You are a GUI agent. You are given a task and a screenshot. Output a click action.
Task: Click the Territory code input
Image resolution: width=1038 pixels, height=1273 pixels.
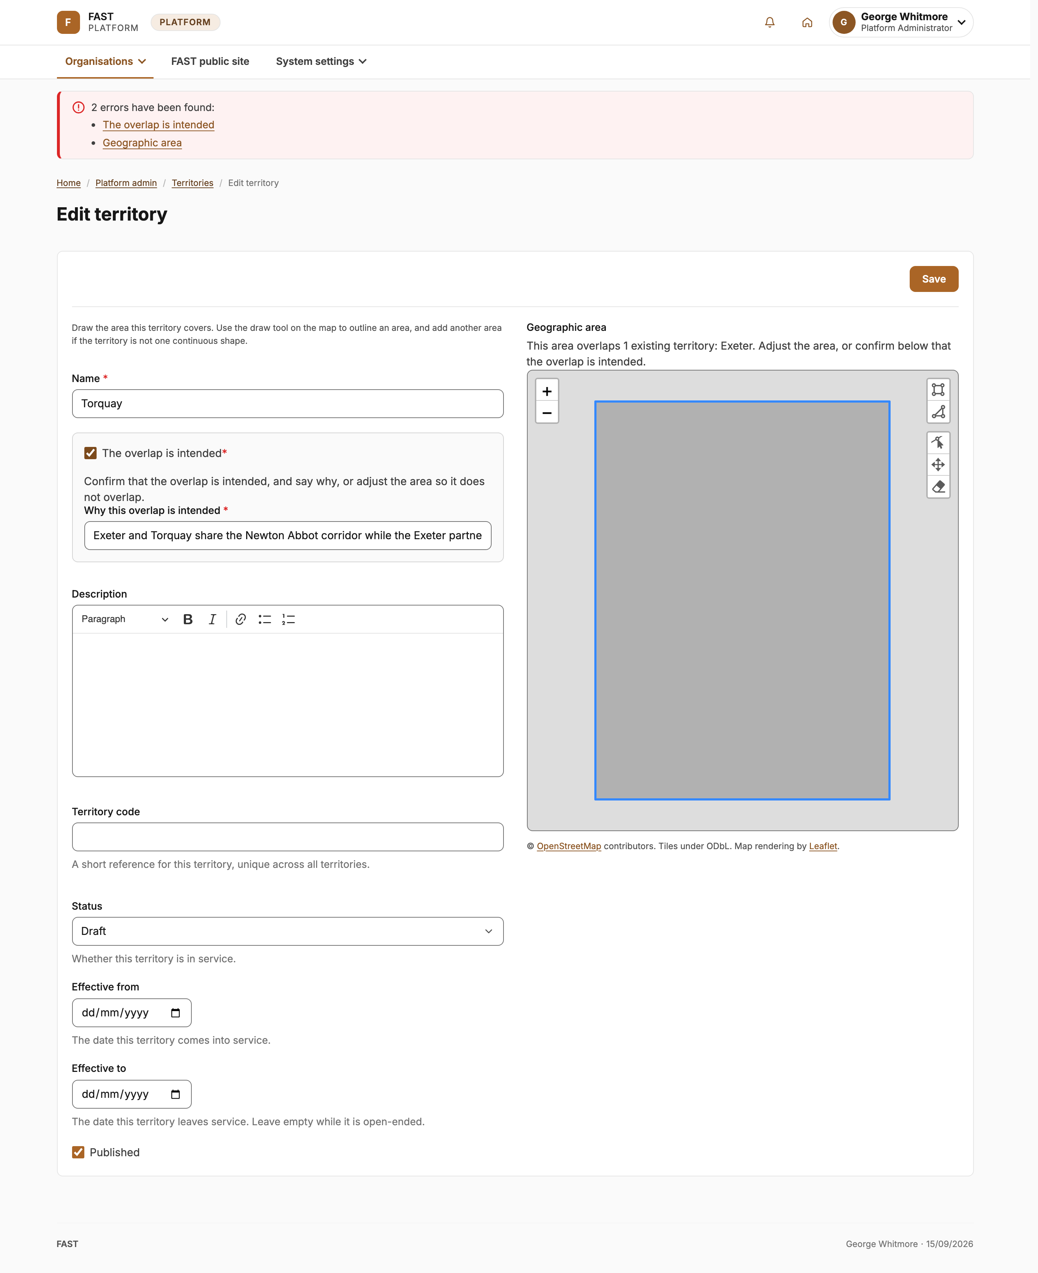(288, 837)
